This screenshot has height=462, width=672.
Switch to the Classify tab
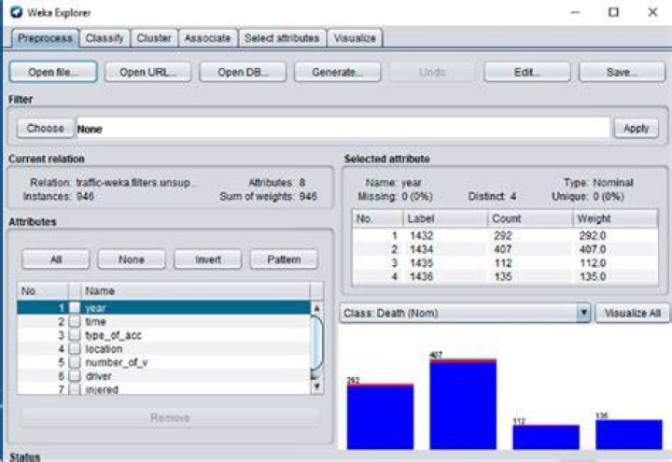(x=105, y=38)
